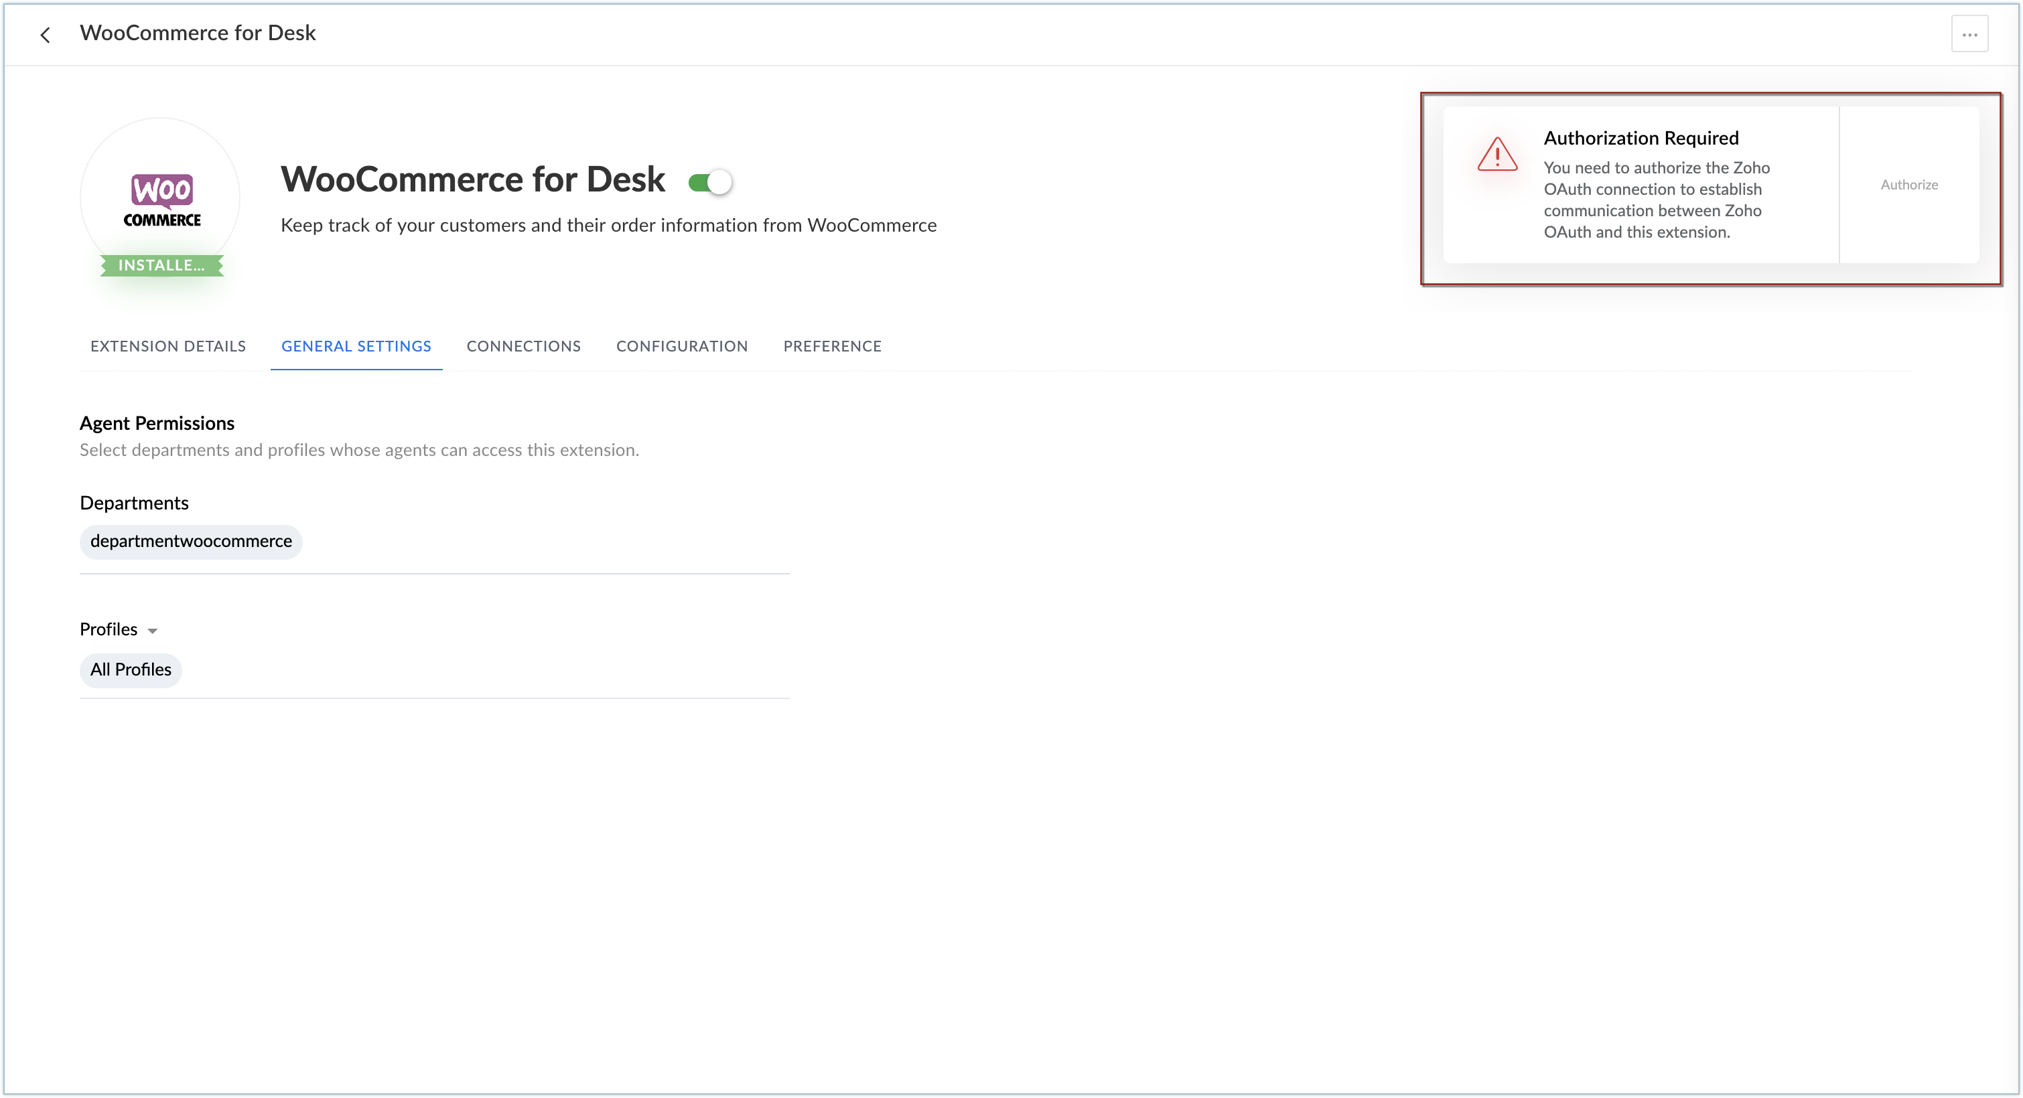Open the Preference tab
The width and height of the screenshot is (2023, 1098).
[832, 346]
